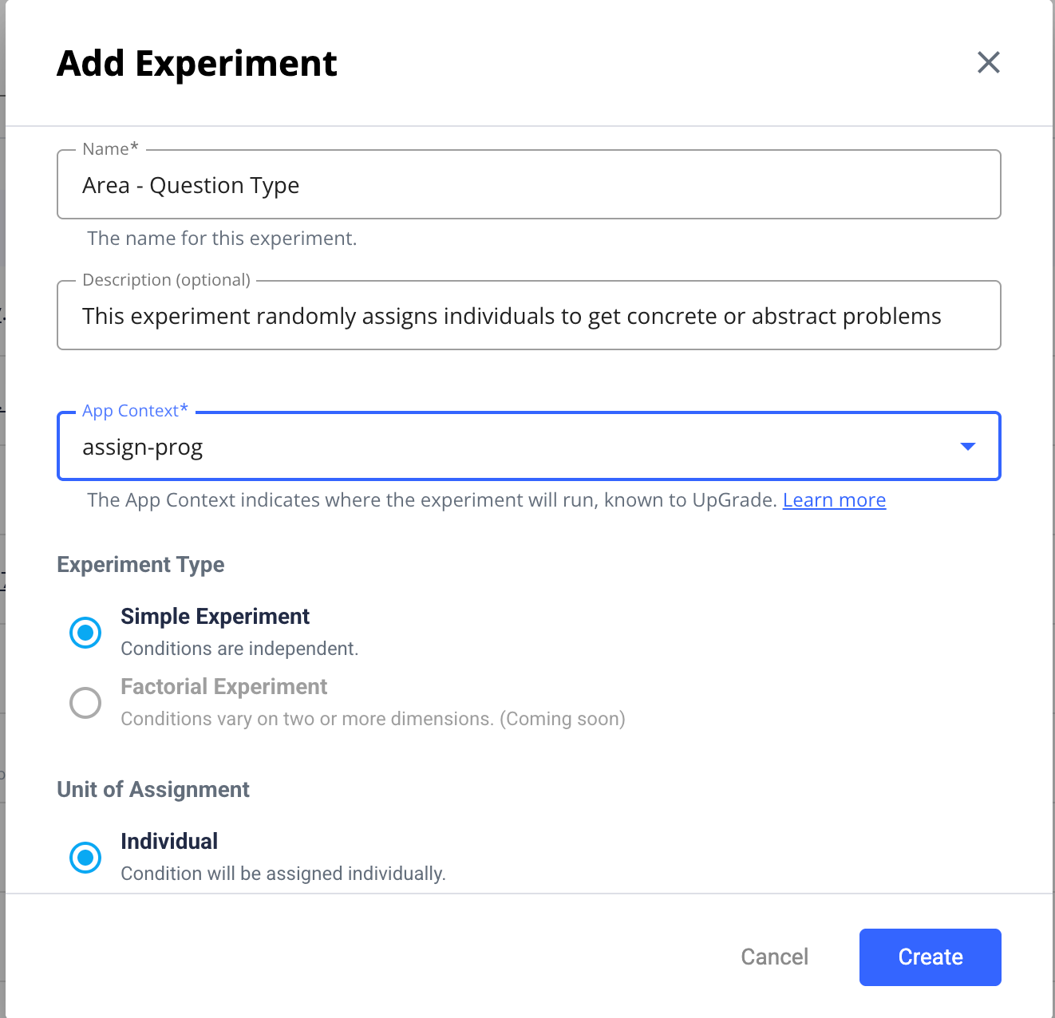The width and height of the screenshot is (1055, 1018).
Task: Click the Conditions are independent description
Action: point(239,649)
